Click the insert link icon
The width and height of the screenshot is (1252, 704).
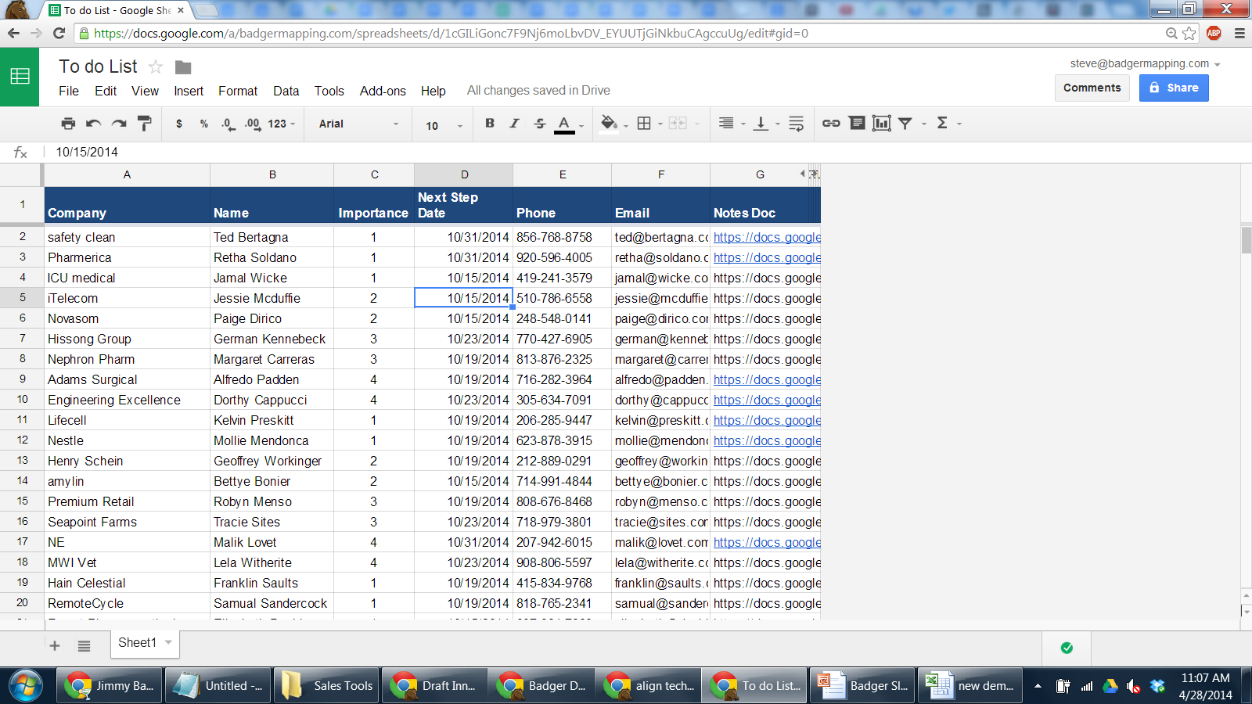(x=831, y=124)
